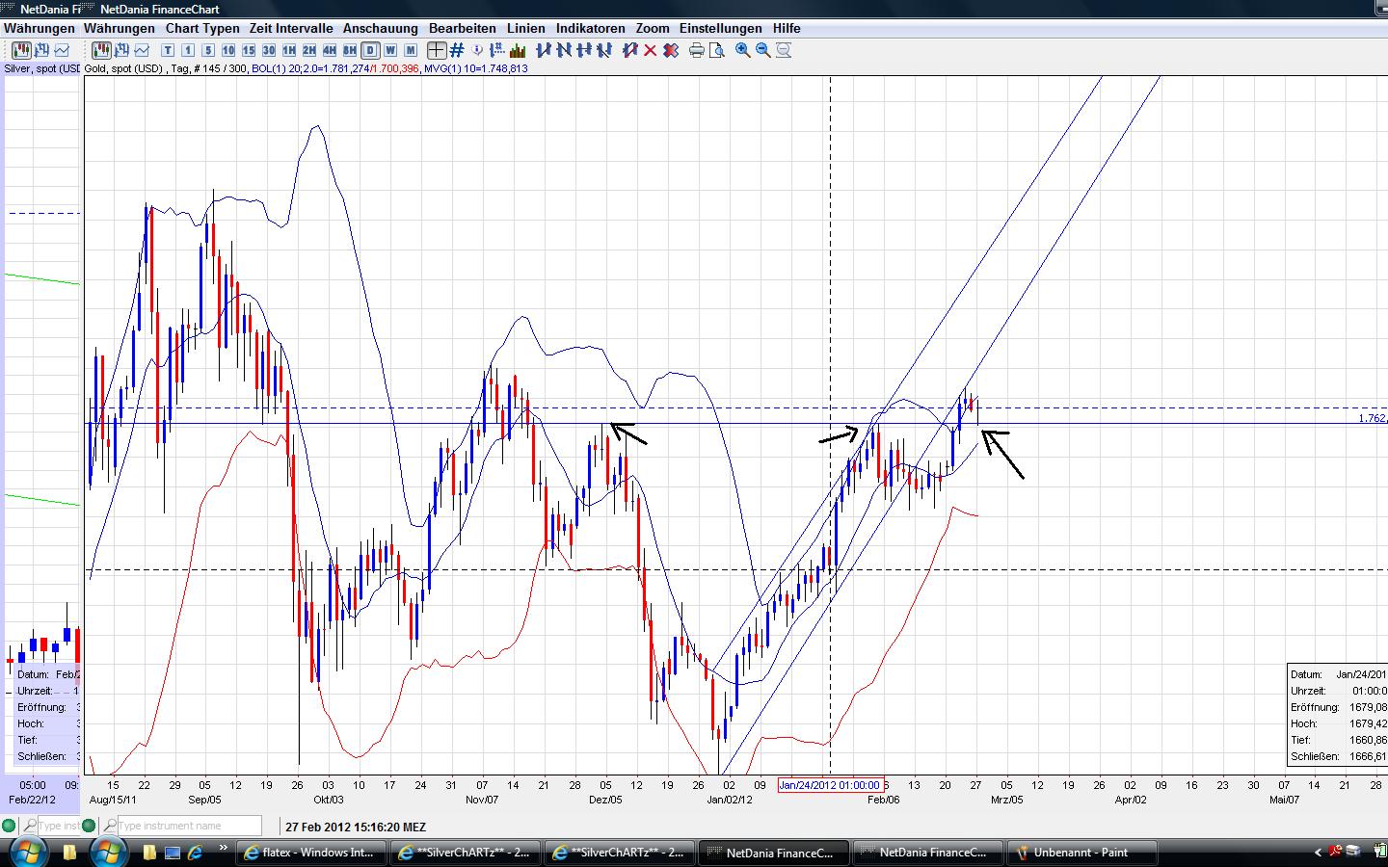Select line chart type in Silver window

click(63, 50)
